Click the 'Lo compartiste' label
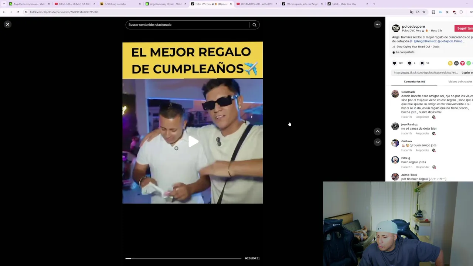This screenshot has height=266, width=473. 405,52
